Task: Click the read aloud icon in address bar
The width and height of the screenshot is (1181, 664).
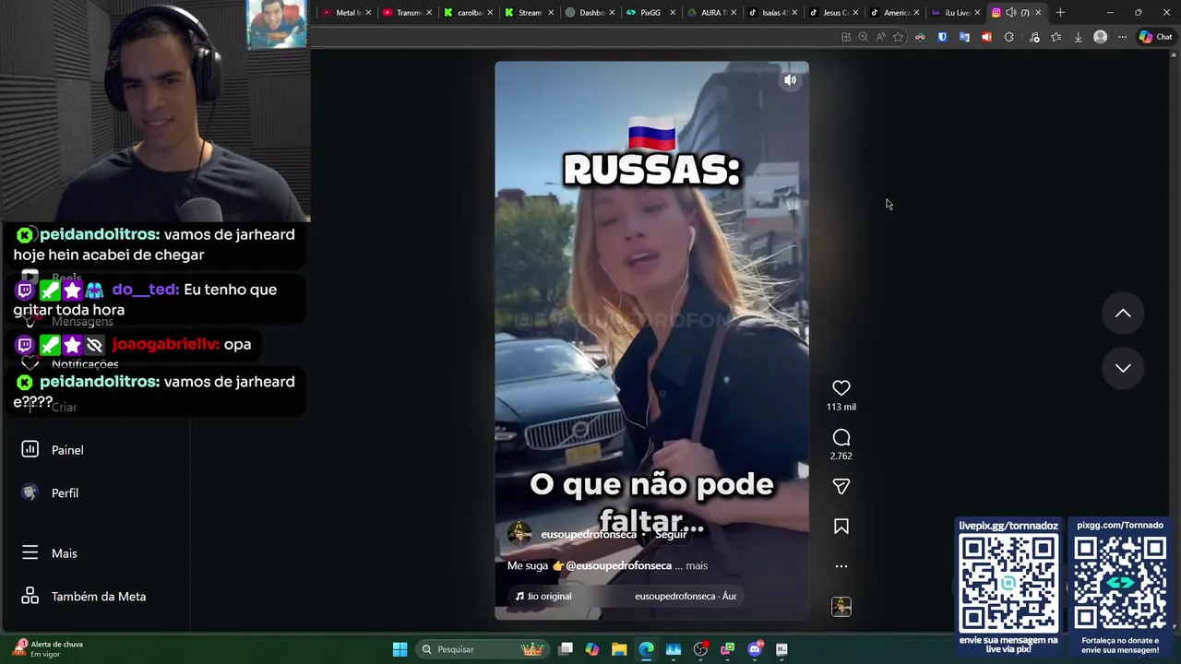Action: click(880, 37)
